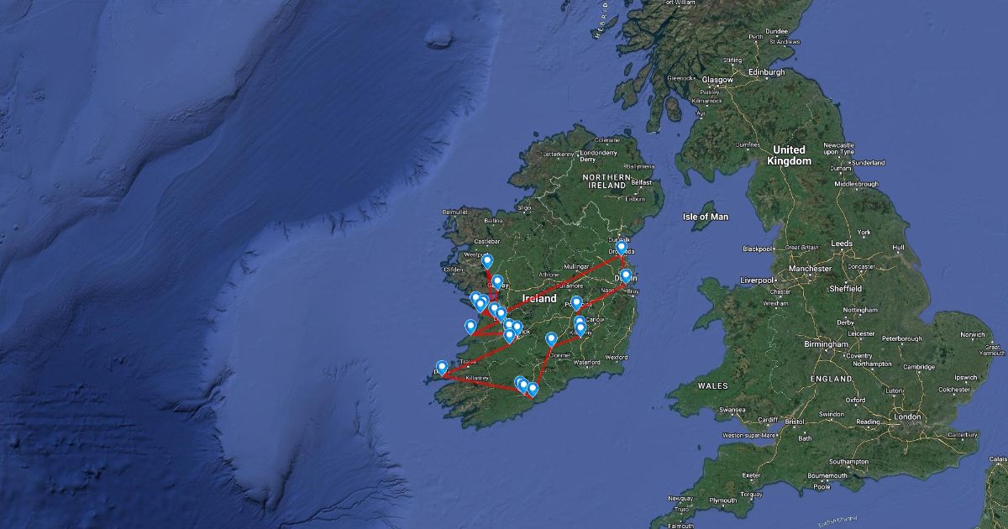The width and height of the screenshot is (1008, 529).
Task: Select the Bournemouth label
Action: click(x=826, y=475)
